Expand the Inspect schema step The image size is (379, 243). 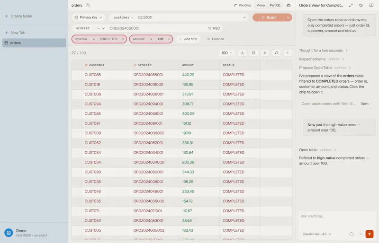coord(321,59)
